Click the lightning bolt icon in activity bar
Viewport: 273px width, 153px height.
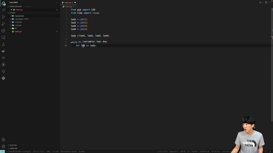click(3, 65)
